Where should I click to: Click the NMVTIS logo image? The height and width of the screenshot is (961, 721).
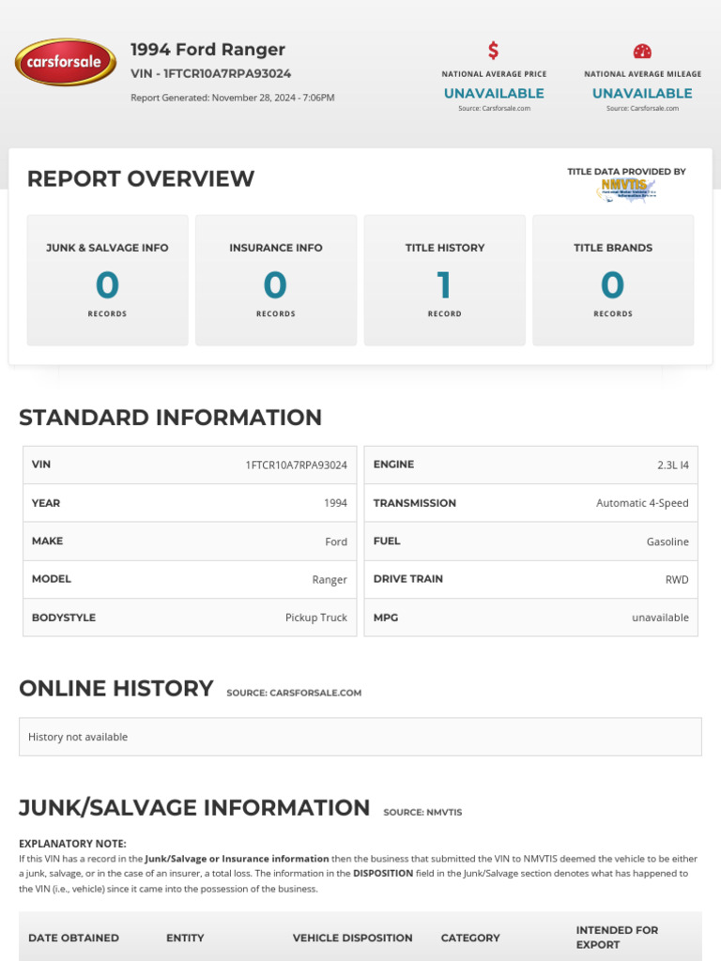coord(626,190)
